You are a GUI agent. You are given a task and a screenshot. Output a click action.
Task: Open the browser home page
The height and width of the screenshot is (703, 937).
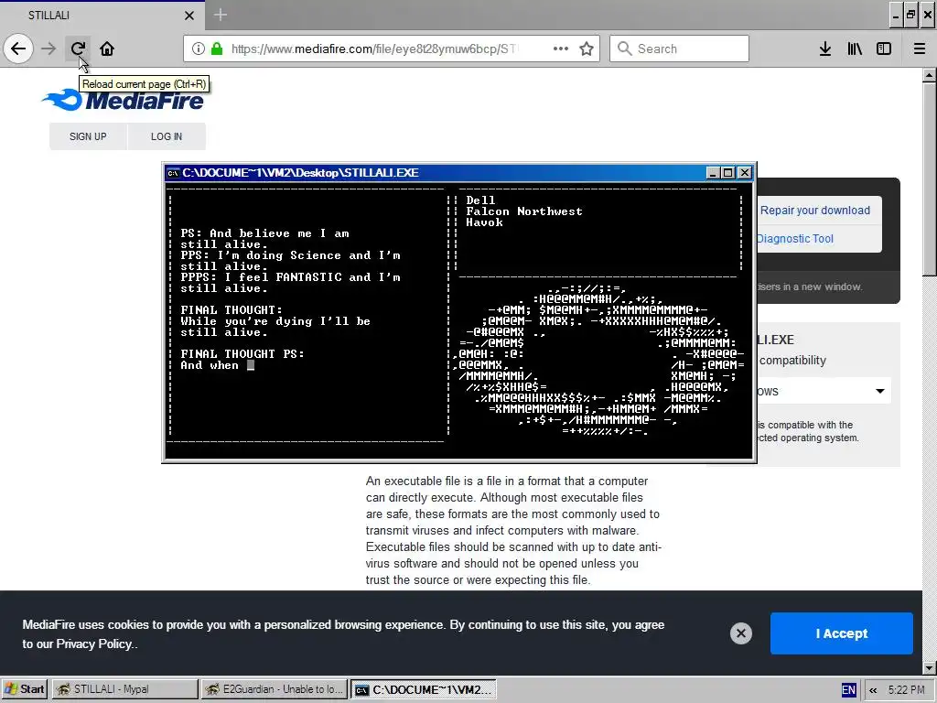coord(107,49)
